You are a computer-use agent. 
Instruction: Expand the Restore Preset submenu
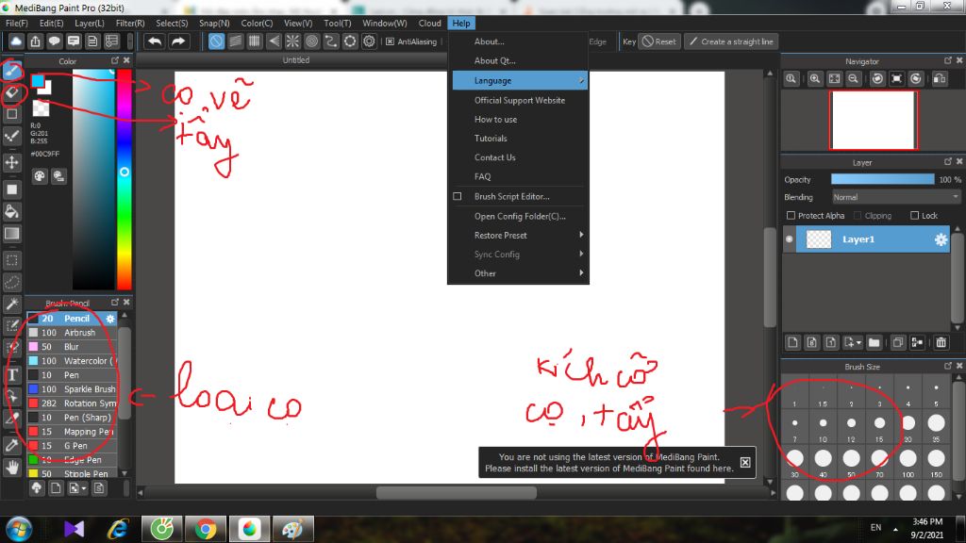[x=518, y=235]
